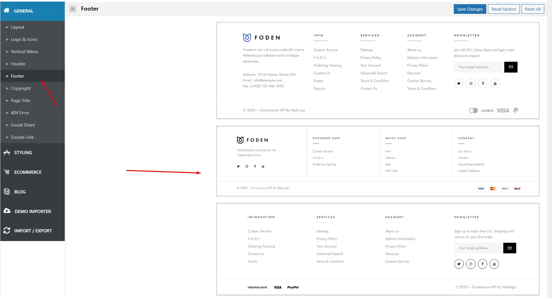Open the Styling section icon
The height and width of the screenshot is (298, 552).
[x=7, y=153]
